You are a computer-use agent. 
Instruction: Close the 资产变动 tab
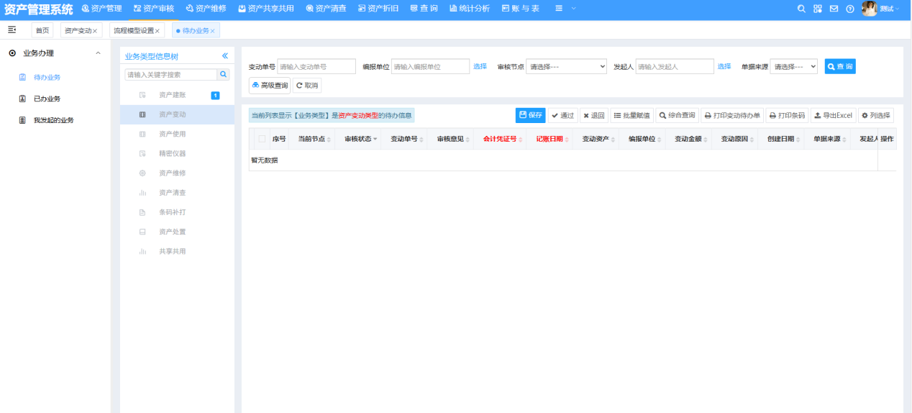click(x=95, y=31)
